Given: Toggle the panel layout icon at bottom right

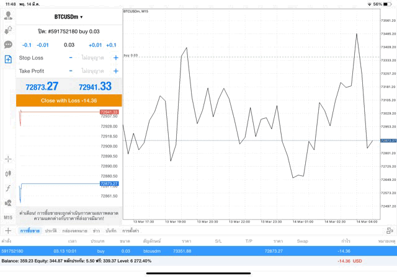Looking at the screenshot, I should [x=389, y=231].
